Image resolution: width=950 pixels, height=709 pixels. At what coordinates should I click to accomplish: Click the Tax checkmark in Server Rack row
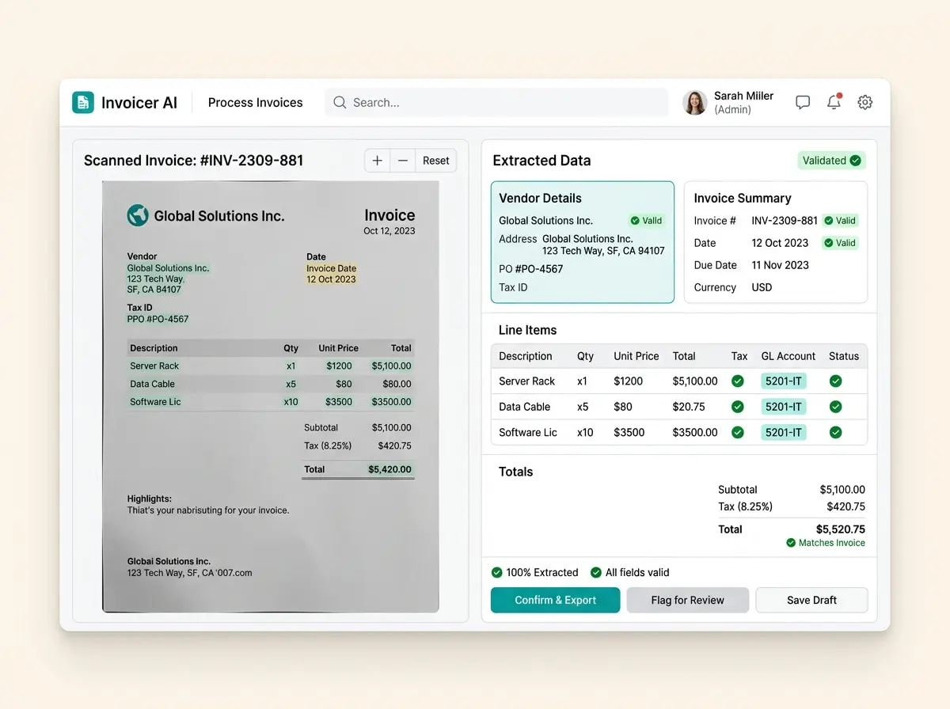point(738,381)
